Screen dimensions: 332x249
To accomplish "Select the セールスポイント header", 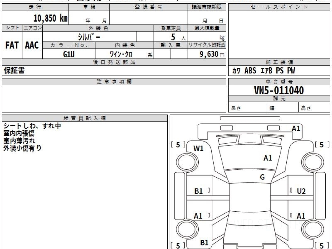I will click(279, 7).
